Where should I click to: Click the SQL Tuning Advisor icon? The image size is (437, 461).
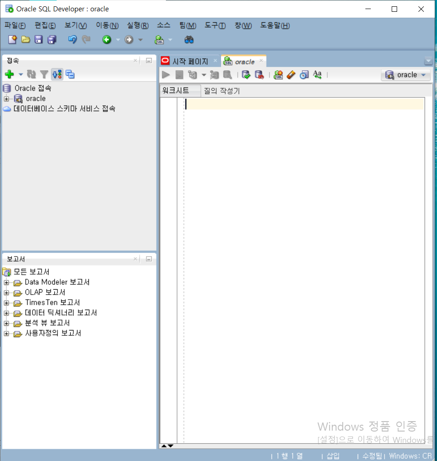(x=227, y=75)
